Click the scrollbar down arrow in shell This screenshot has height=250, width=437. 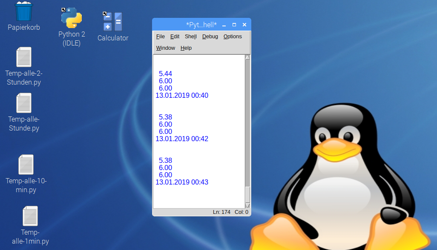[x=247, y=205]
